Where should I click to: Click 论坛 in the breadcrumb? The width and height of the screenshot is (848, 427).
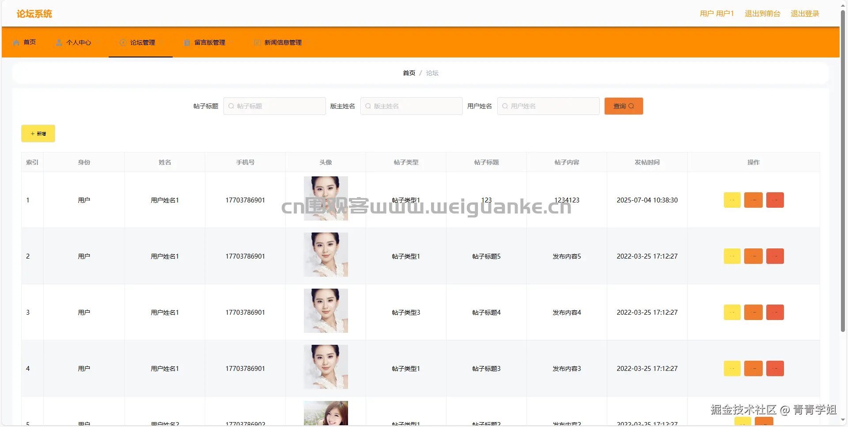[432, 73]
